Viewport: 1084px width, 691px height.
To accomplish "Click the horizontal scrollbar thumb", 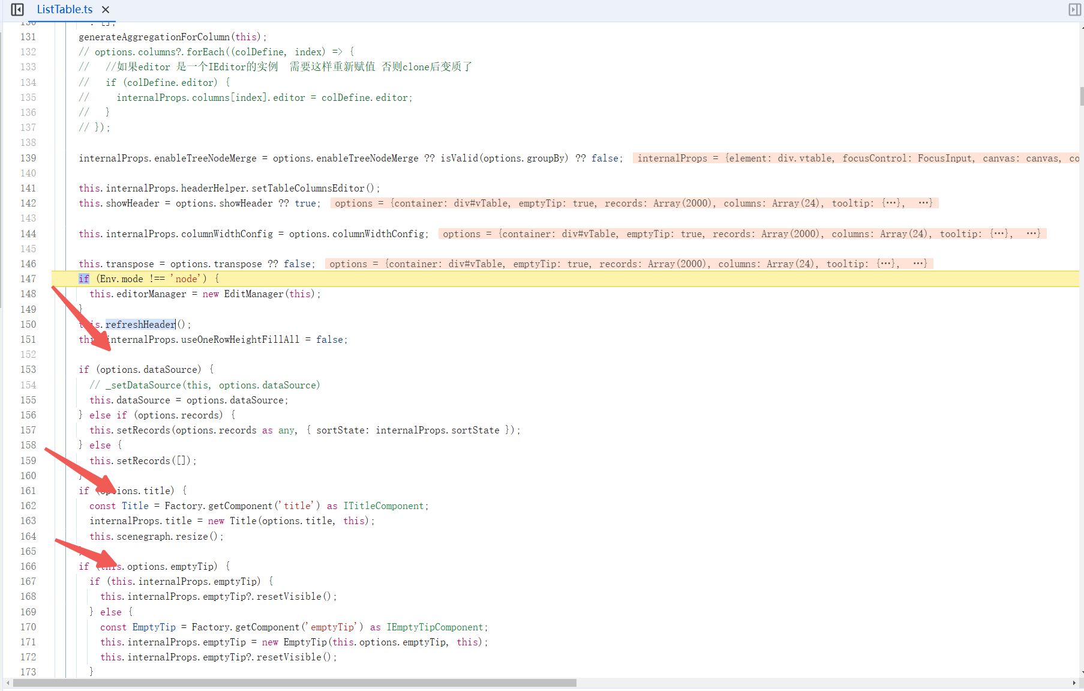I will click(295, 683).
